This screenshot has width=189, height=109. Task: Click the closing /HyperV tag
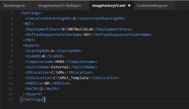click(32, 94)
